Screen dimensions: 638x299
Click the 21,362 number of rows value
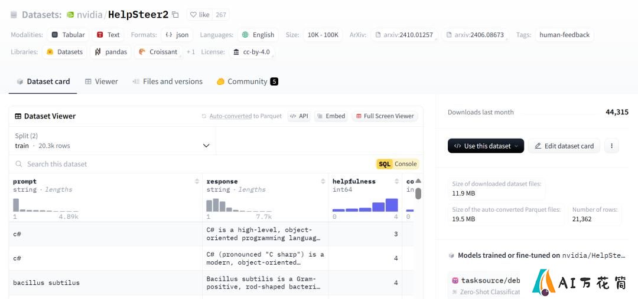582,219
